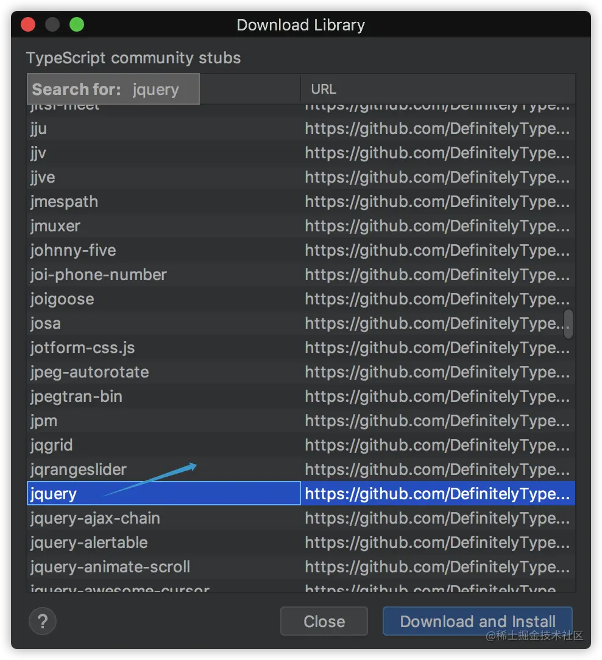Click Download and Install button
Viewport: 602px width, 660px height.
[477, 621]
